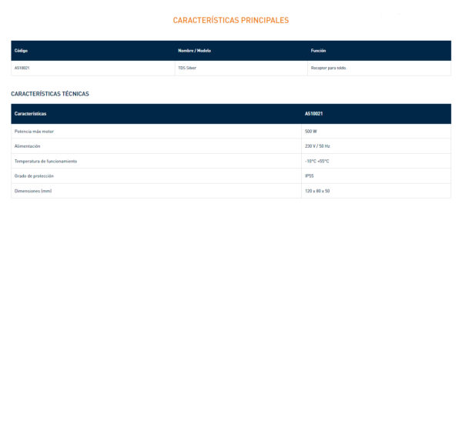Click the 120 x 80 x 50 value
462x431 pixels.
317,191
